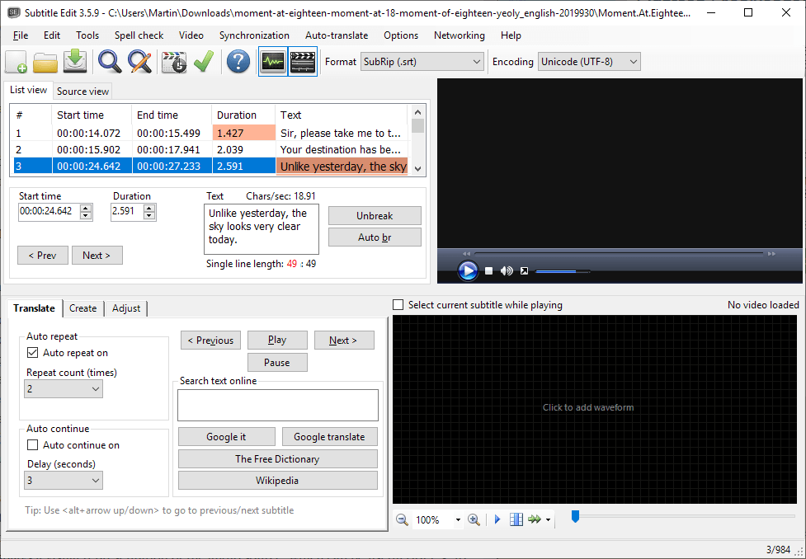Launch visual sync with the clapperboard-clock icon
This screenshot has width=806, height=559.
coord(173,62)
